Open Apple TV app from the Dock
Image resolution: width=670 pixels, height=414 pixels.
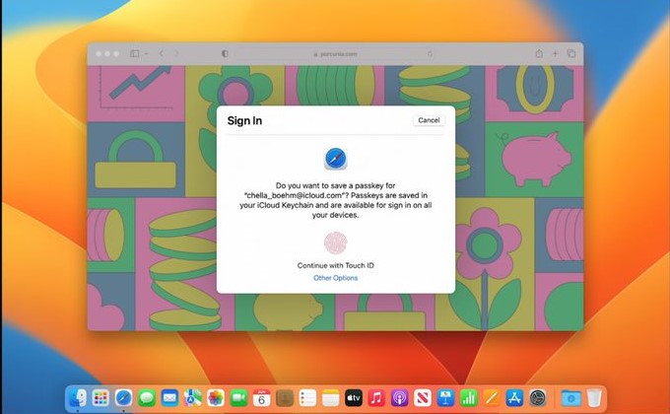[x=354, y=398]
